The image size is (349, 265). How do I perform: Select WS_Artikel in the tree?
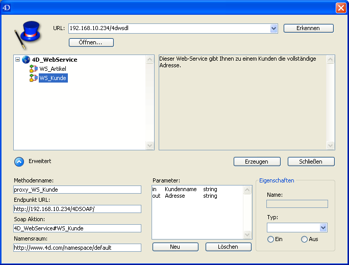tap(53, 69)
